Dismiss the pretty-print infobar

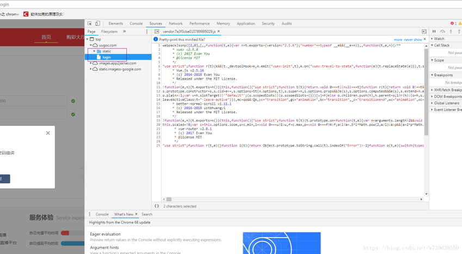[424, 39]
